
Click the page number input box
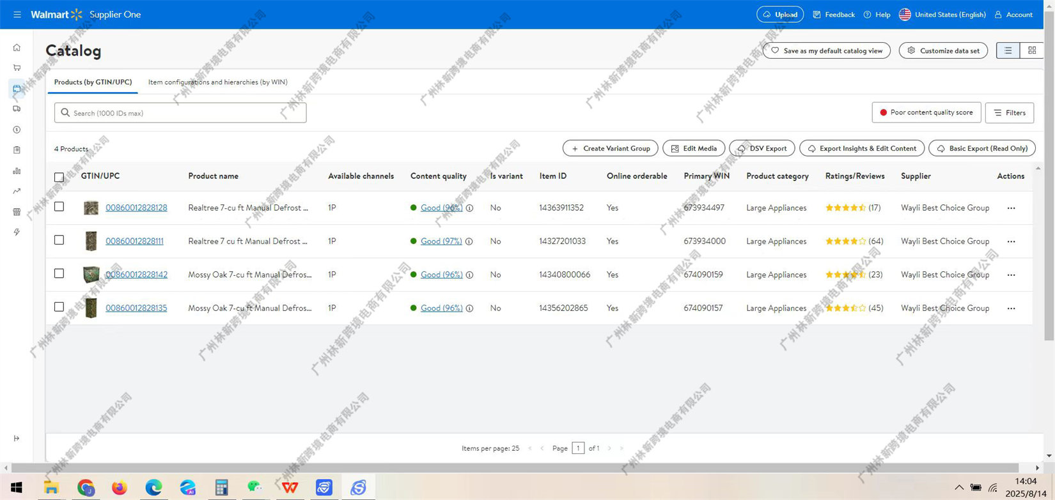tap(578, 448)
